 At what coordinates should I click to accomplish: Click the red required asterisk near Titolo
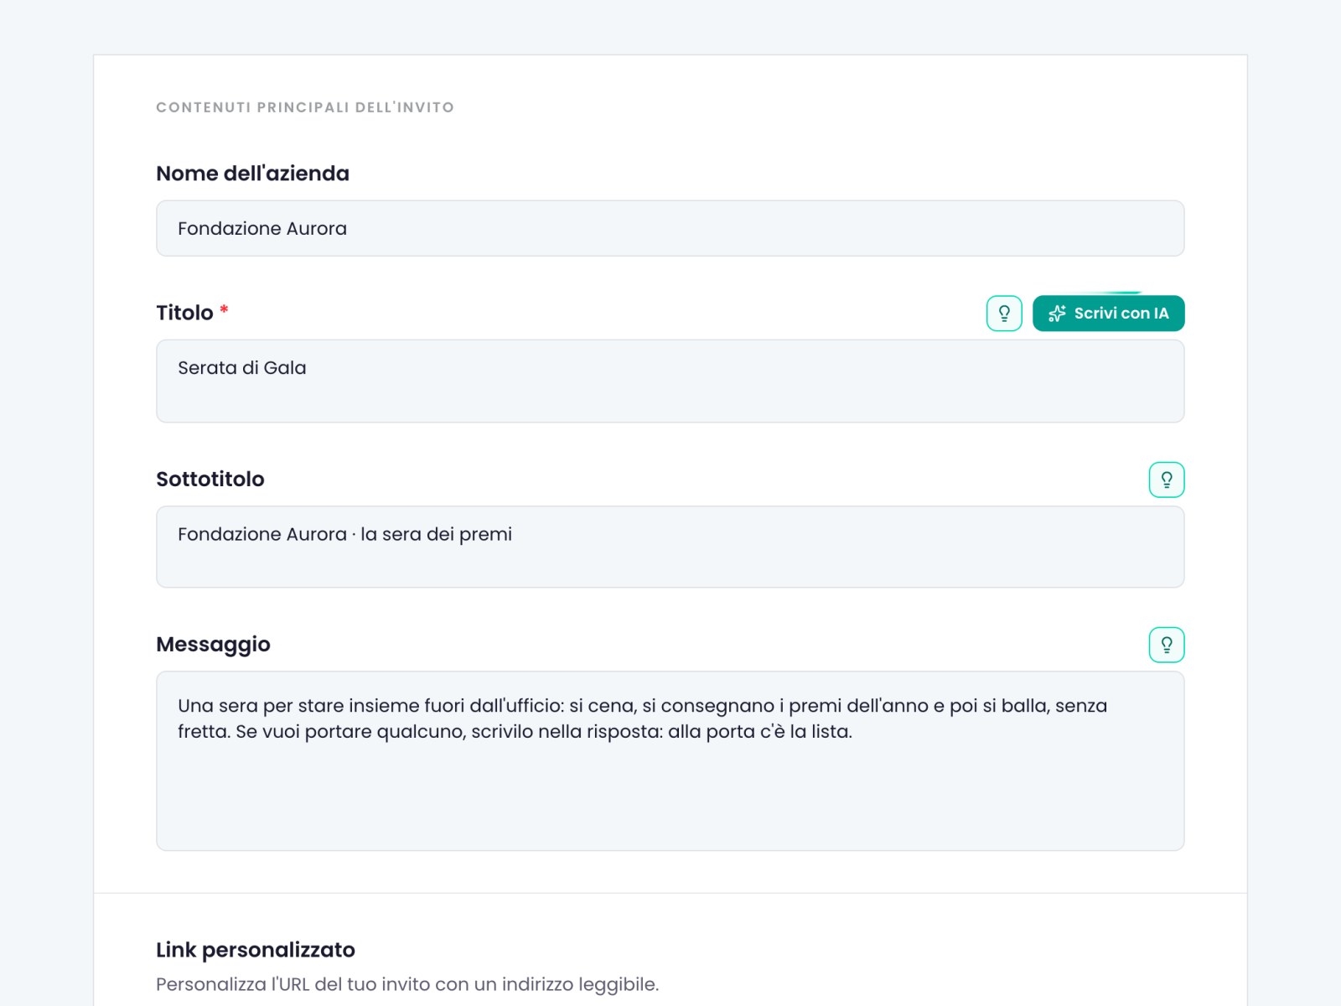tap(224, 309)
